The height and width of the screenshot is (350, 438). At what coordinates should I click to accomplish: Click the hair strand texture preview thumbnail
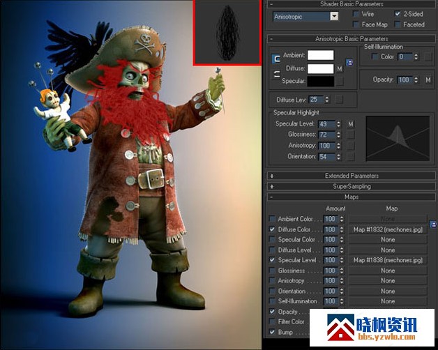(x=227, y=33)
